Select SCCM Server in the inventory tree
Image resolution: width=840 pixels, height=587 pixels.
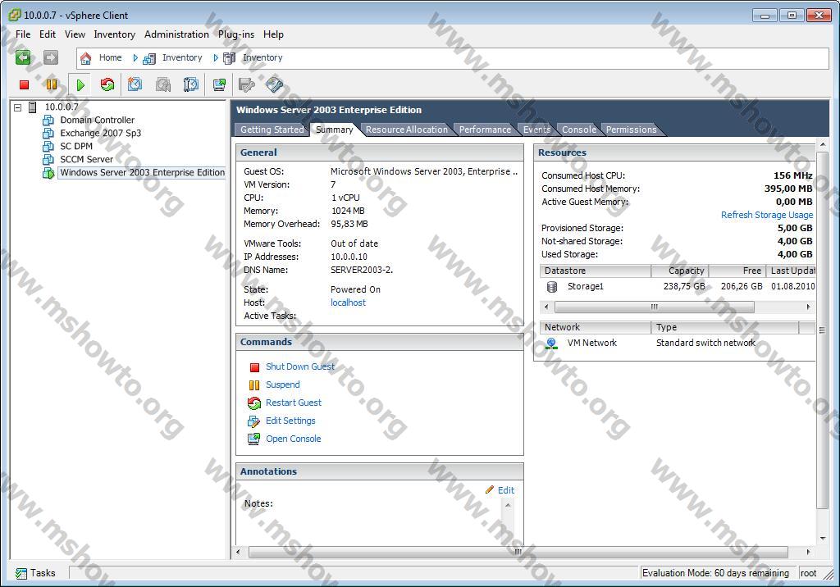click(86, 159)
